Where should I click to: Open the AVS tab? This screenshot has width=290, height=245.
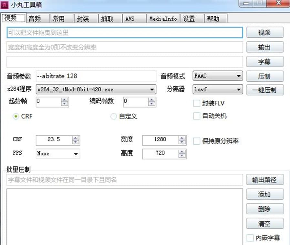pyautogui.click(x=135, y=18)
